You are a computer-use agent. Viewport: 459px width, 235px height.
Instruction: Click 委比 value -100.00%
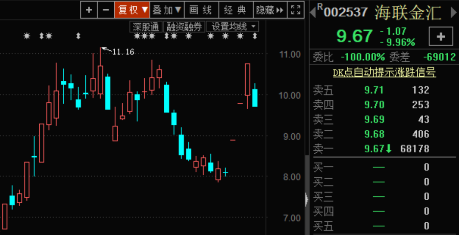coord(363,57)
